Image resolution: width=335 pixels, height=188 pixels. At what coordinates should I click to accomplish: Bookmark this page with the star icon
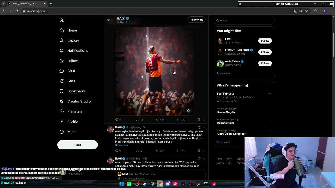click(306, 11)
